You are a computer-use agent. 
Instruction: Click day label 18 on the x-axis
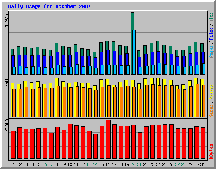120,164
